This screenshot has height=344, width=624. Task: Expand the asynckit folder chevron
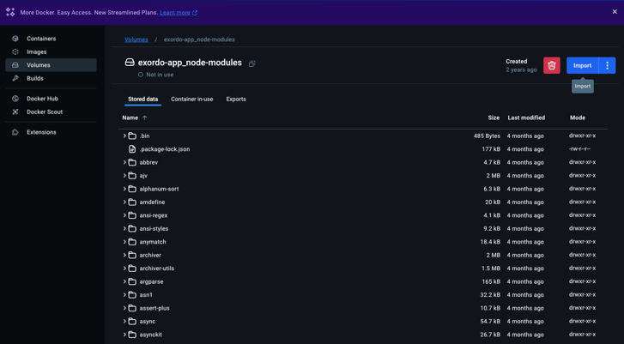pyautogui.click(x=124, y=335)
